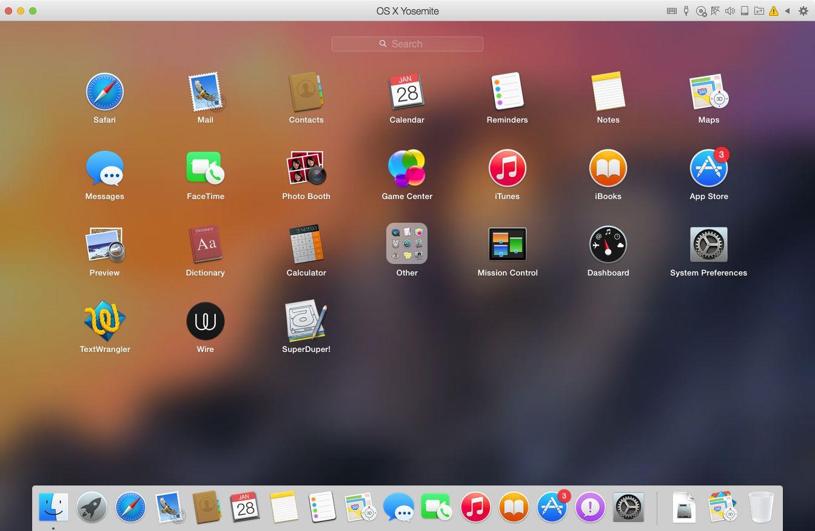
Task: Click the yellow warning triangle in the title bar
Action: (x=774, y=11)
